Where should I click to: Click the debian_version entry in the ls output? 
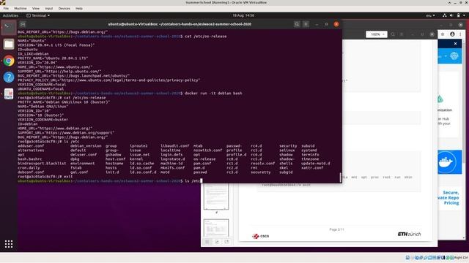point(86,146)
